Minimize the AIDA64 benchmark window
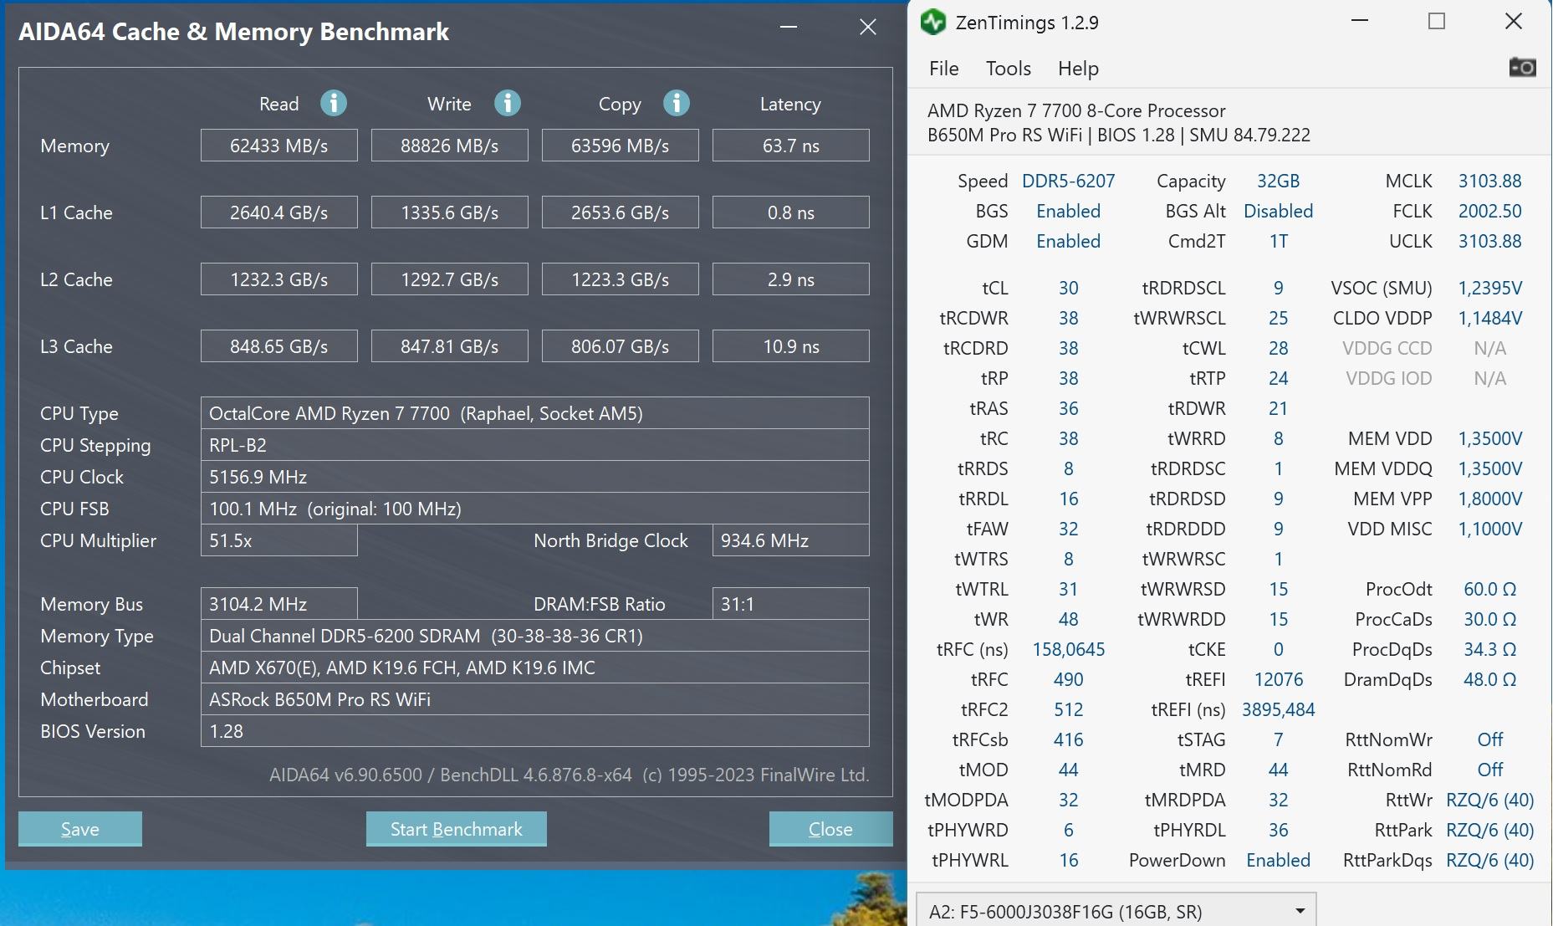Image resolution: width=1553 pixels, height=926 pixels. click(x=788, y=27)
